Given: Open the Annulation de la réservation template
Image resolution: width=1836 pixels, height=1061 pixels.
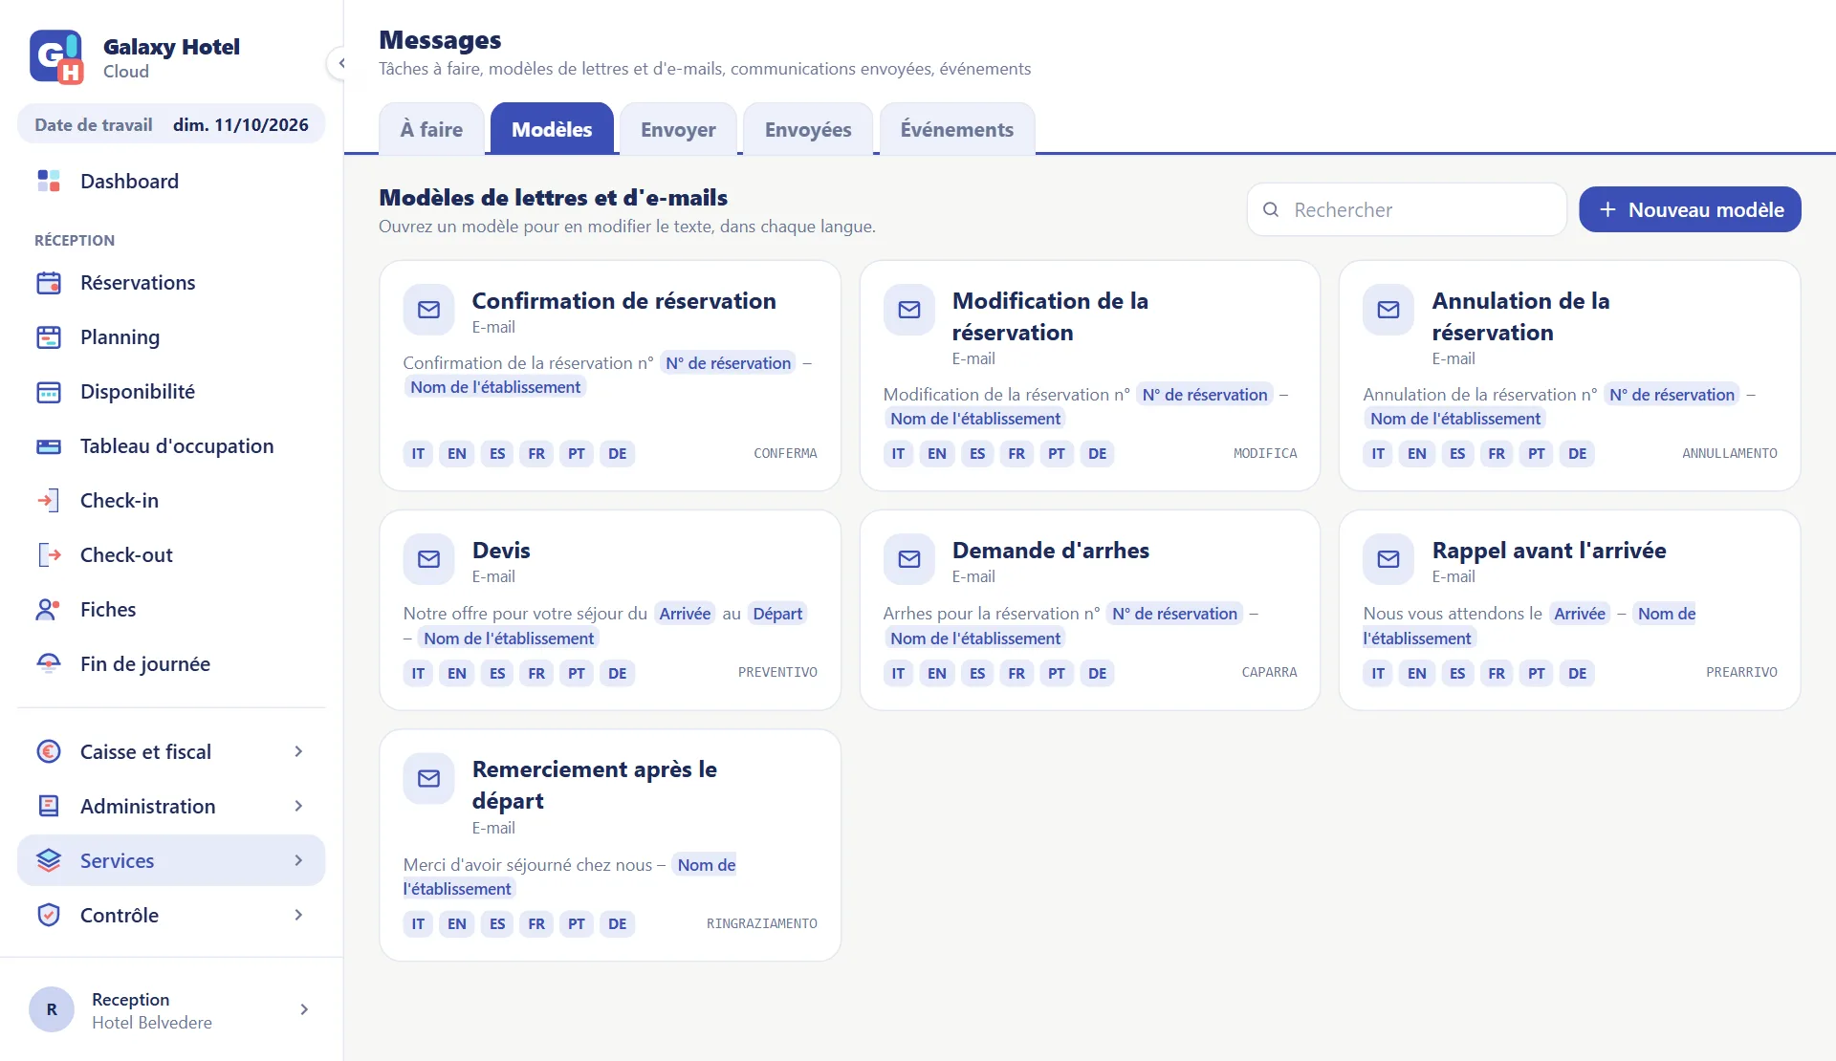Looking at the screenshot, I should [1570, 376].
